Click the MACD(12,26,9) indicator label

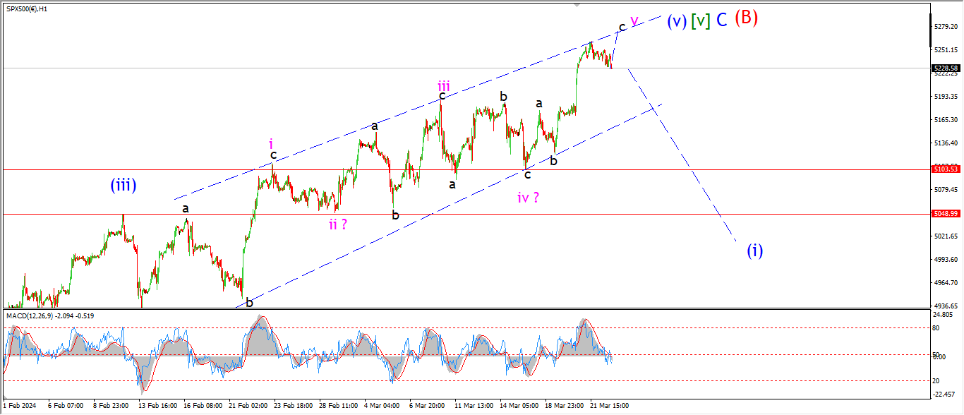32,315
